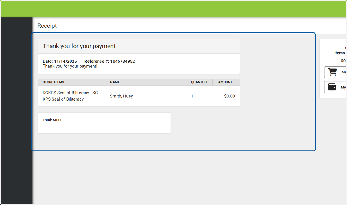This screenshot has height=205, width=347.
Task: Open the wallet icon button
Action: [x=335, y=87]
